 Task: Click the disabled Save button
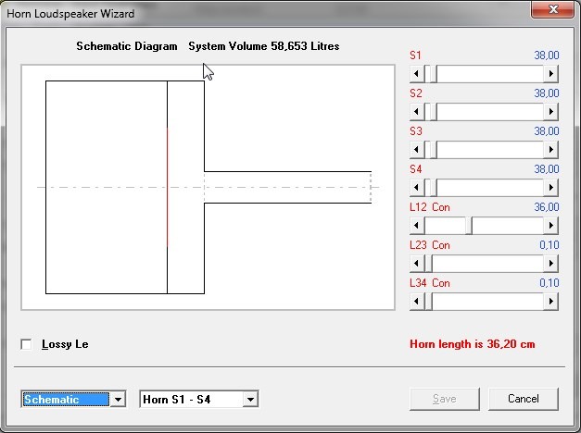[x=445, y=399]
